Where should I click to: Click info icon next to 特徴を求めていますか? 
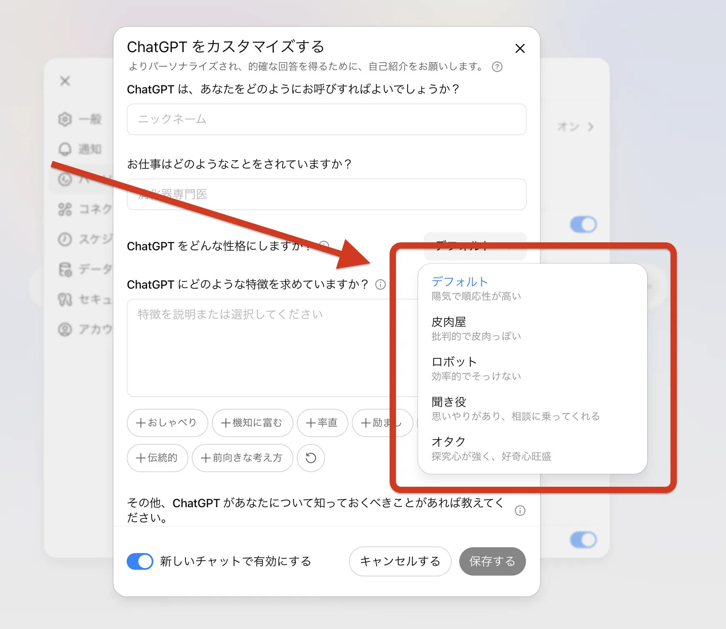click(x=380, y=284)
